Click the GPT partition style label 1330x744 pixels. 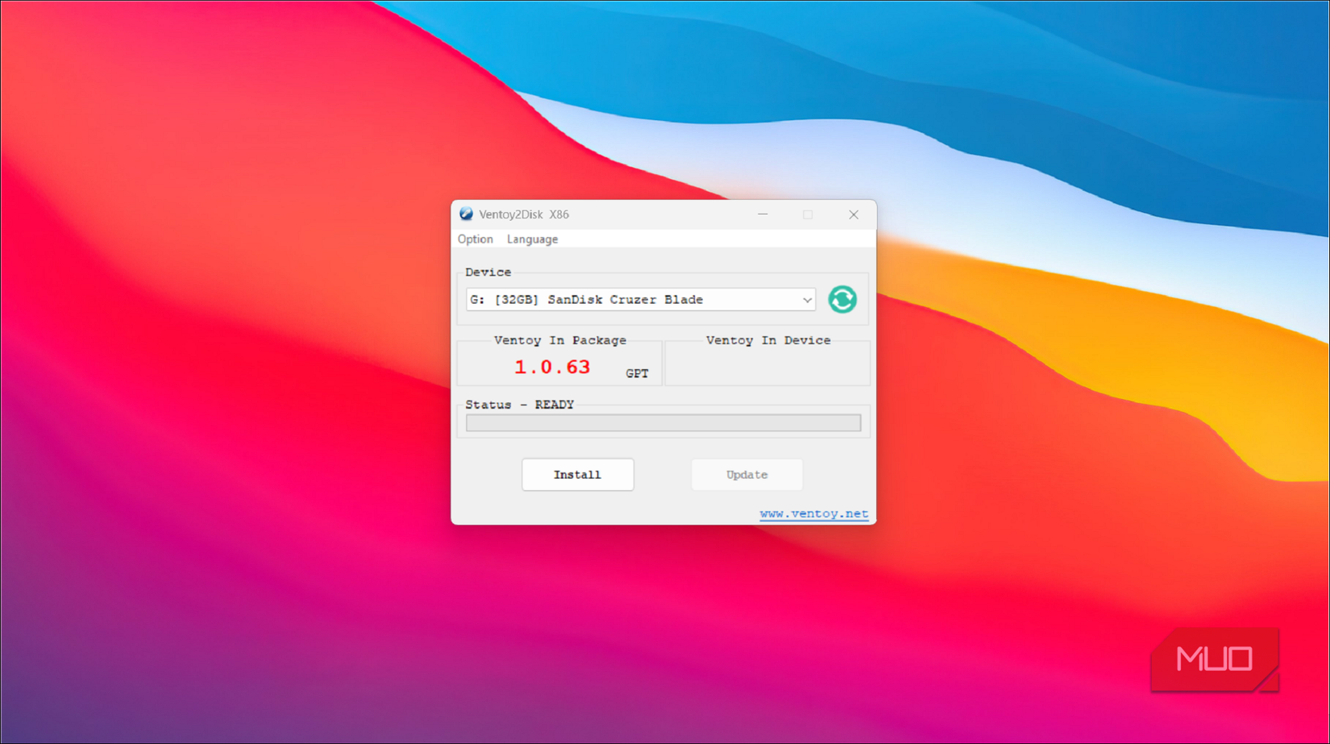coord(638,373)
